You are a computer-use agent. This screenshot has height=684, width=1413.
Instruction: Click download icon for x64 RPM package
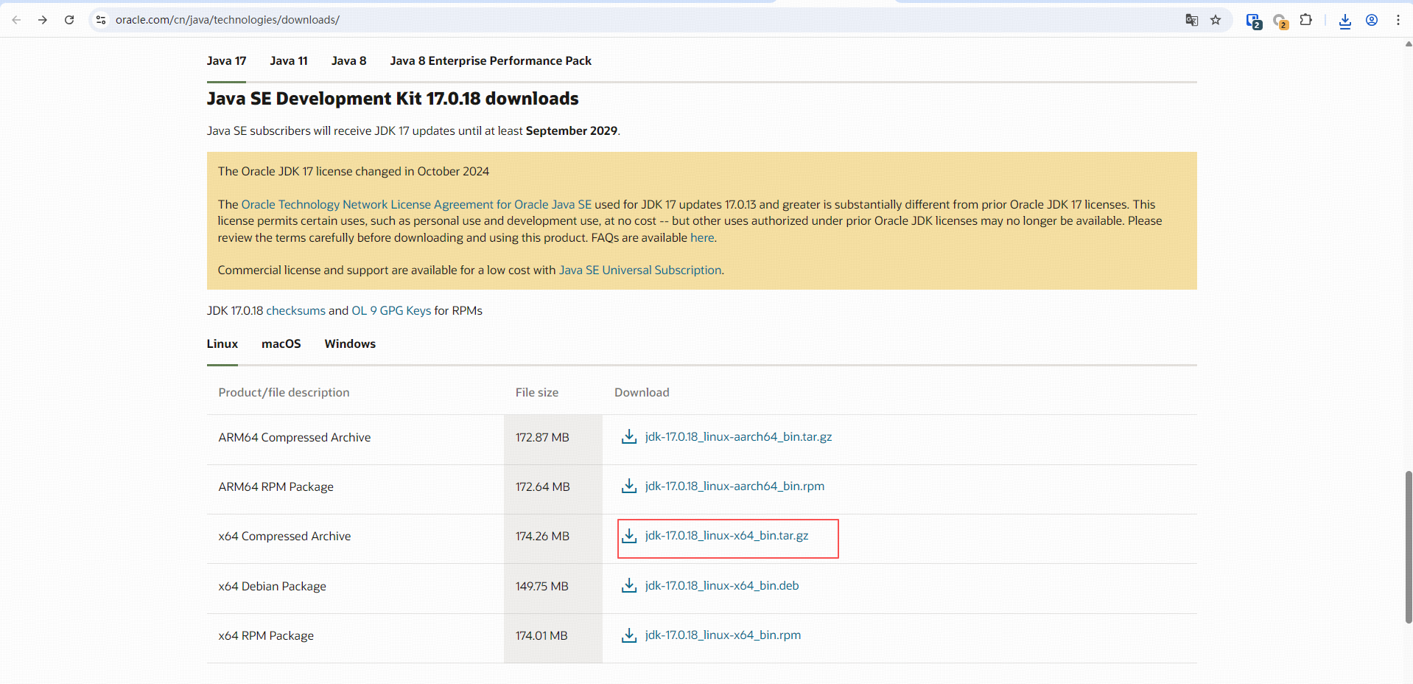point(629,635)
